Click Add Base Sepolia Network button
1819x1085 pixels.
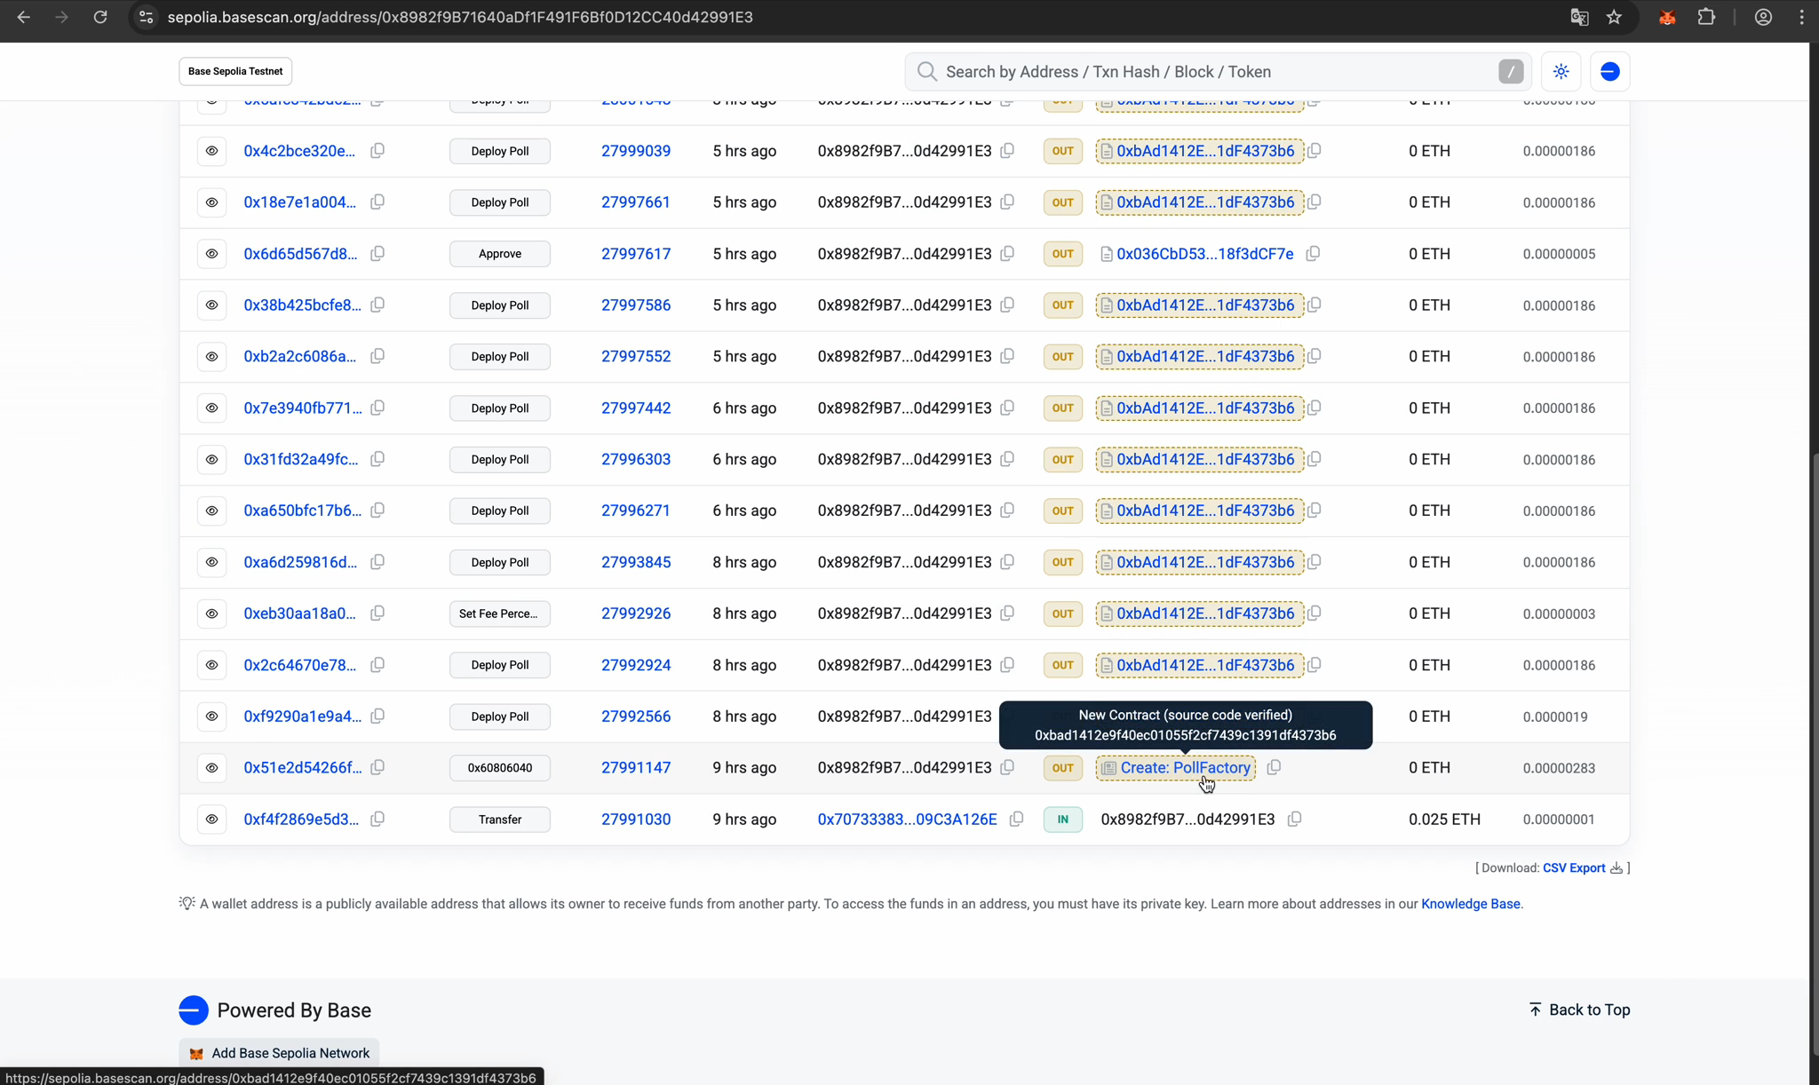tap(279, 1053)
